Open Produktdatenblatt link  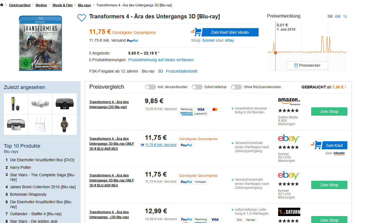pyautogui.click(x=182, y=71)
